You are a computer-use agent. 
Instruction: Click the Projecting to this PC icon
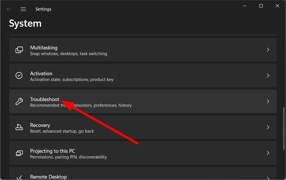point(19,153)
